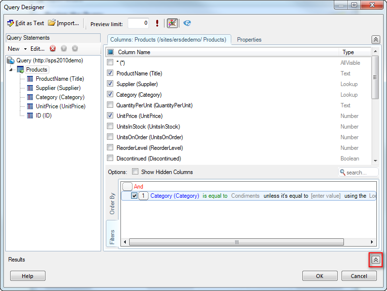The width and height of the screenshot is (387, 291).
Task: Toggle the XML view toolbar icon
Action: coord(172,23)
